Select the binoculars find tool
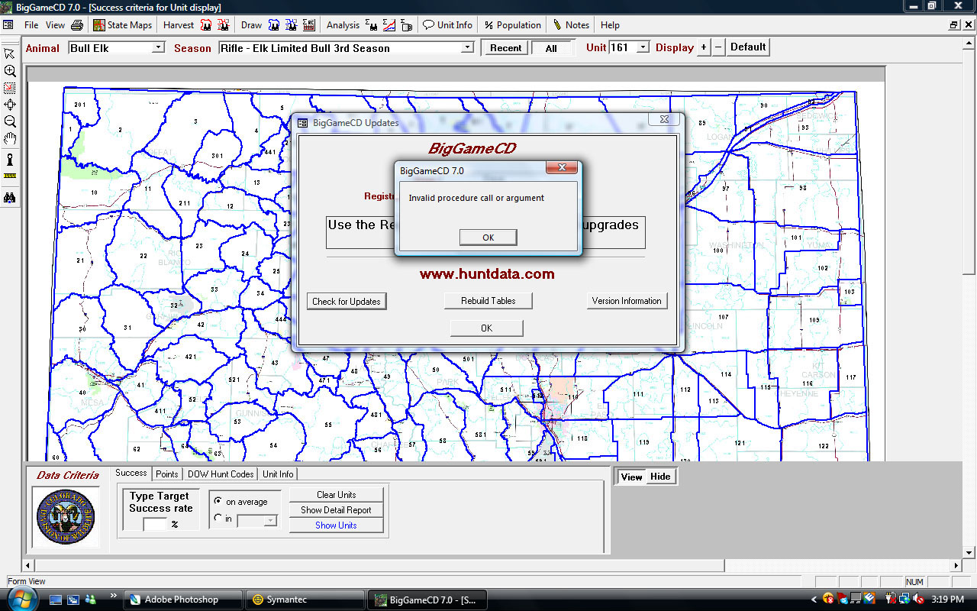The image size is (977, 611). pos(10,197)
